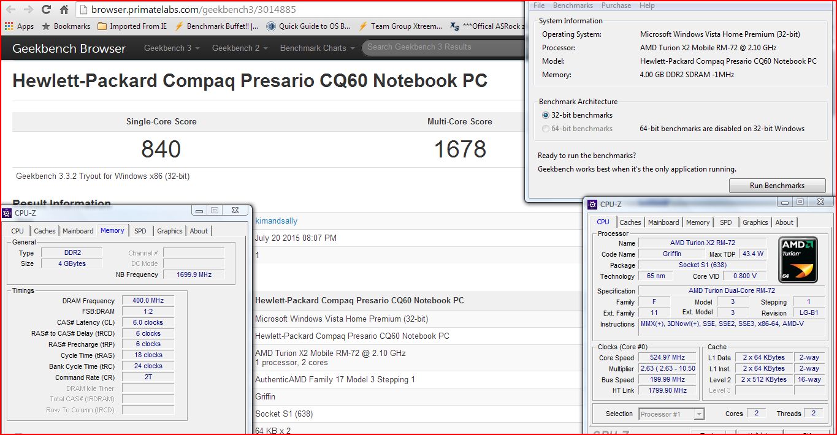Screen dimensions: 837x435
Task: Open Quick Guide to OS bookmark
Action: coord(308,26)
